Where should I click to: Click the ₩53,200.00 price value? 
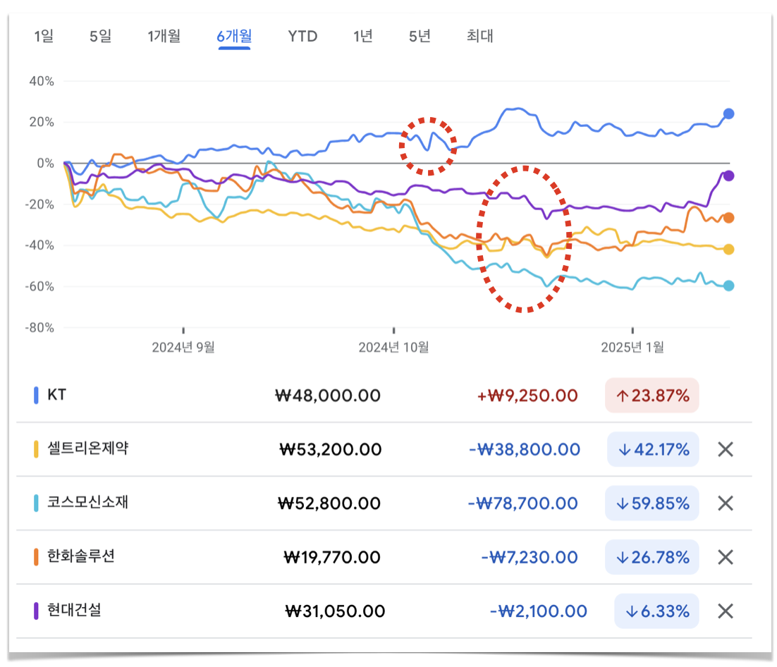330,449
